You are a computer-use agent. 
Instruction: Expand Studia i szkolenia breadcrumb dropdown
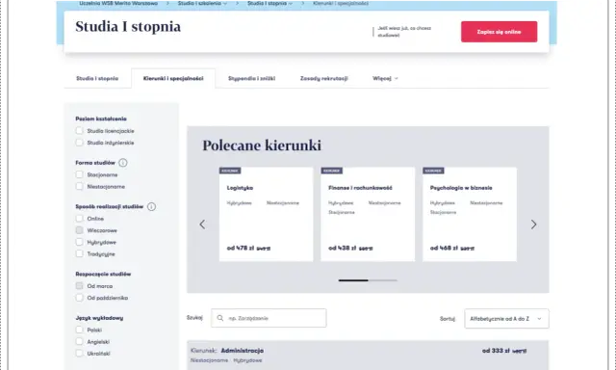[x=202, y=3]
